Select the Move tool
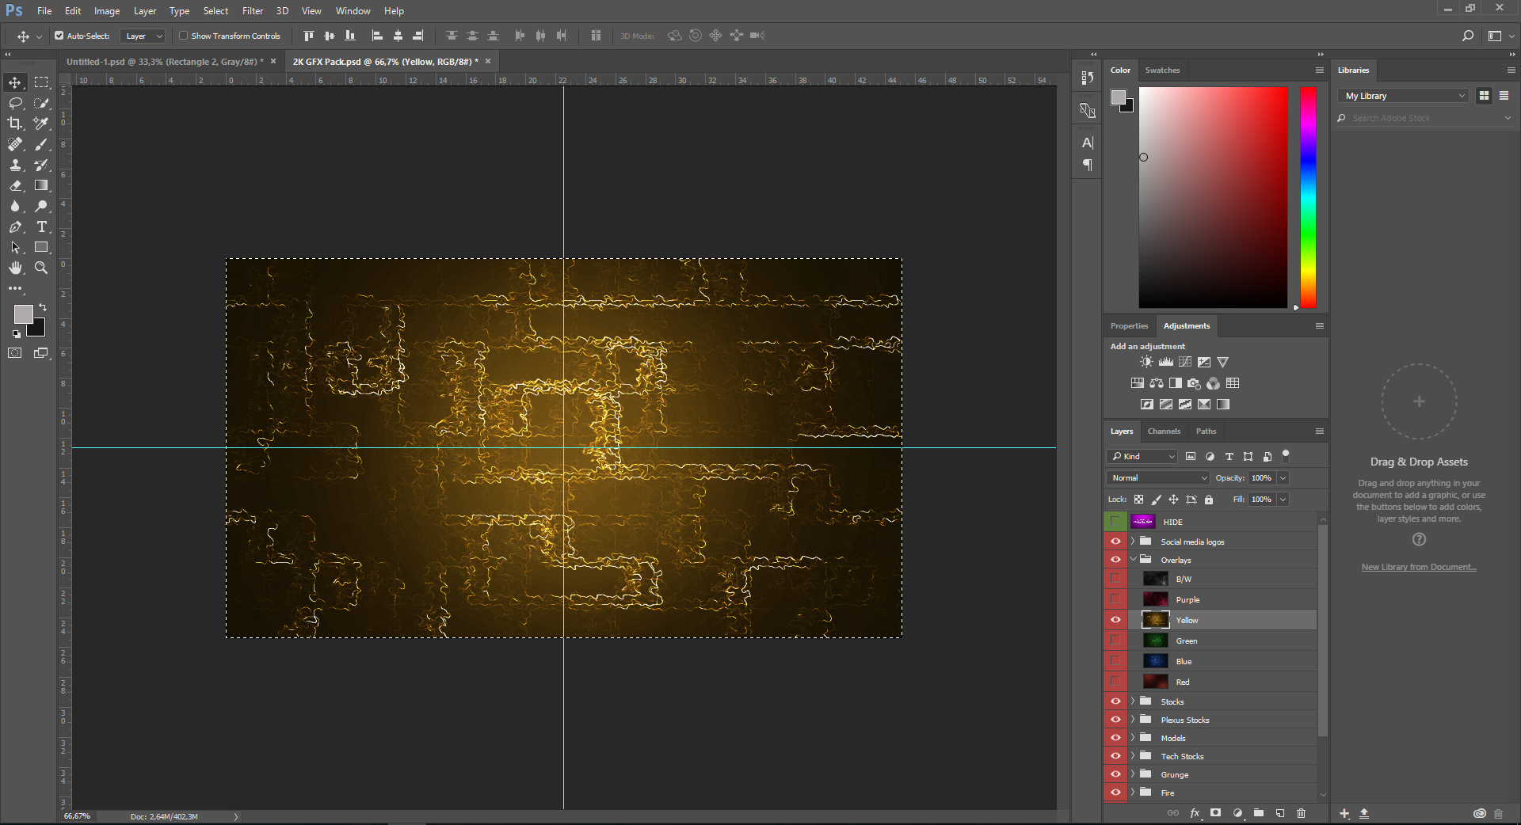The height and width of the screenshot is (825, 1521). pyautogui.click(x=15, y=82)
